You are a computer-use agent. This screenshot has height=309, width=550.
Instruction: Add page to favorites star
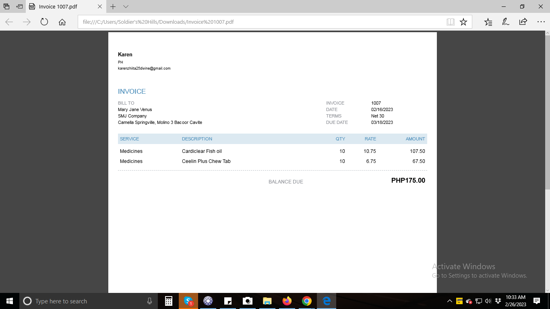[463, 22]
